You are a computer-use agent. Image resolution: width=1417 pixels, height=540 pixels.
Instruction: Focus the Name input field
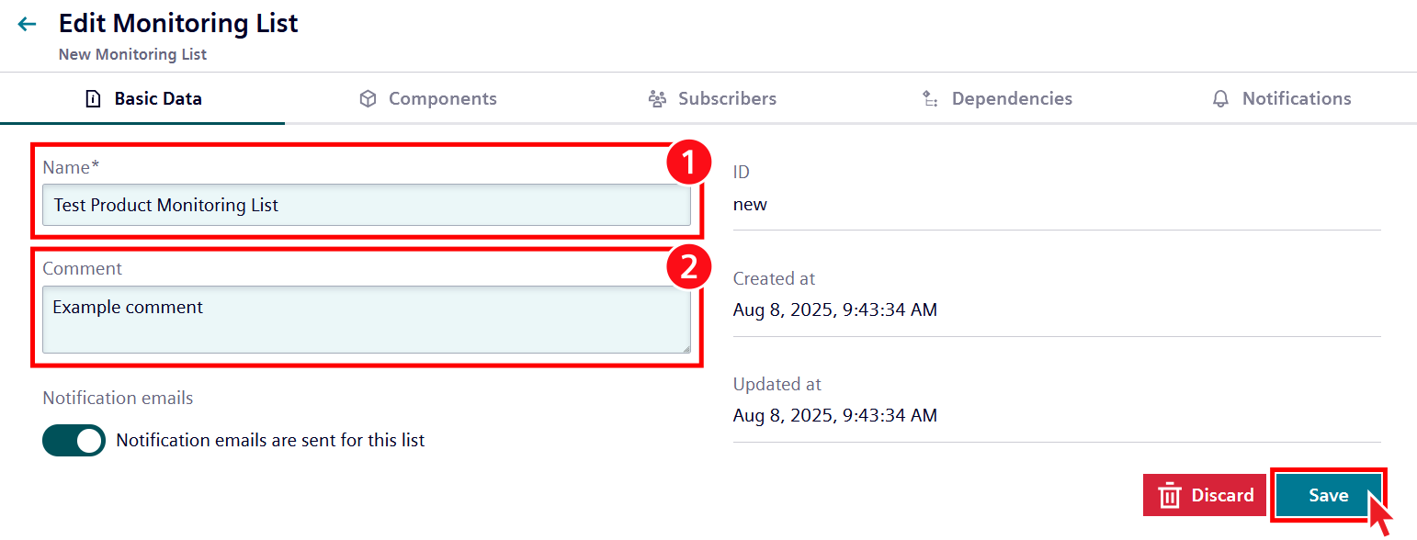(366, 205)
